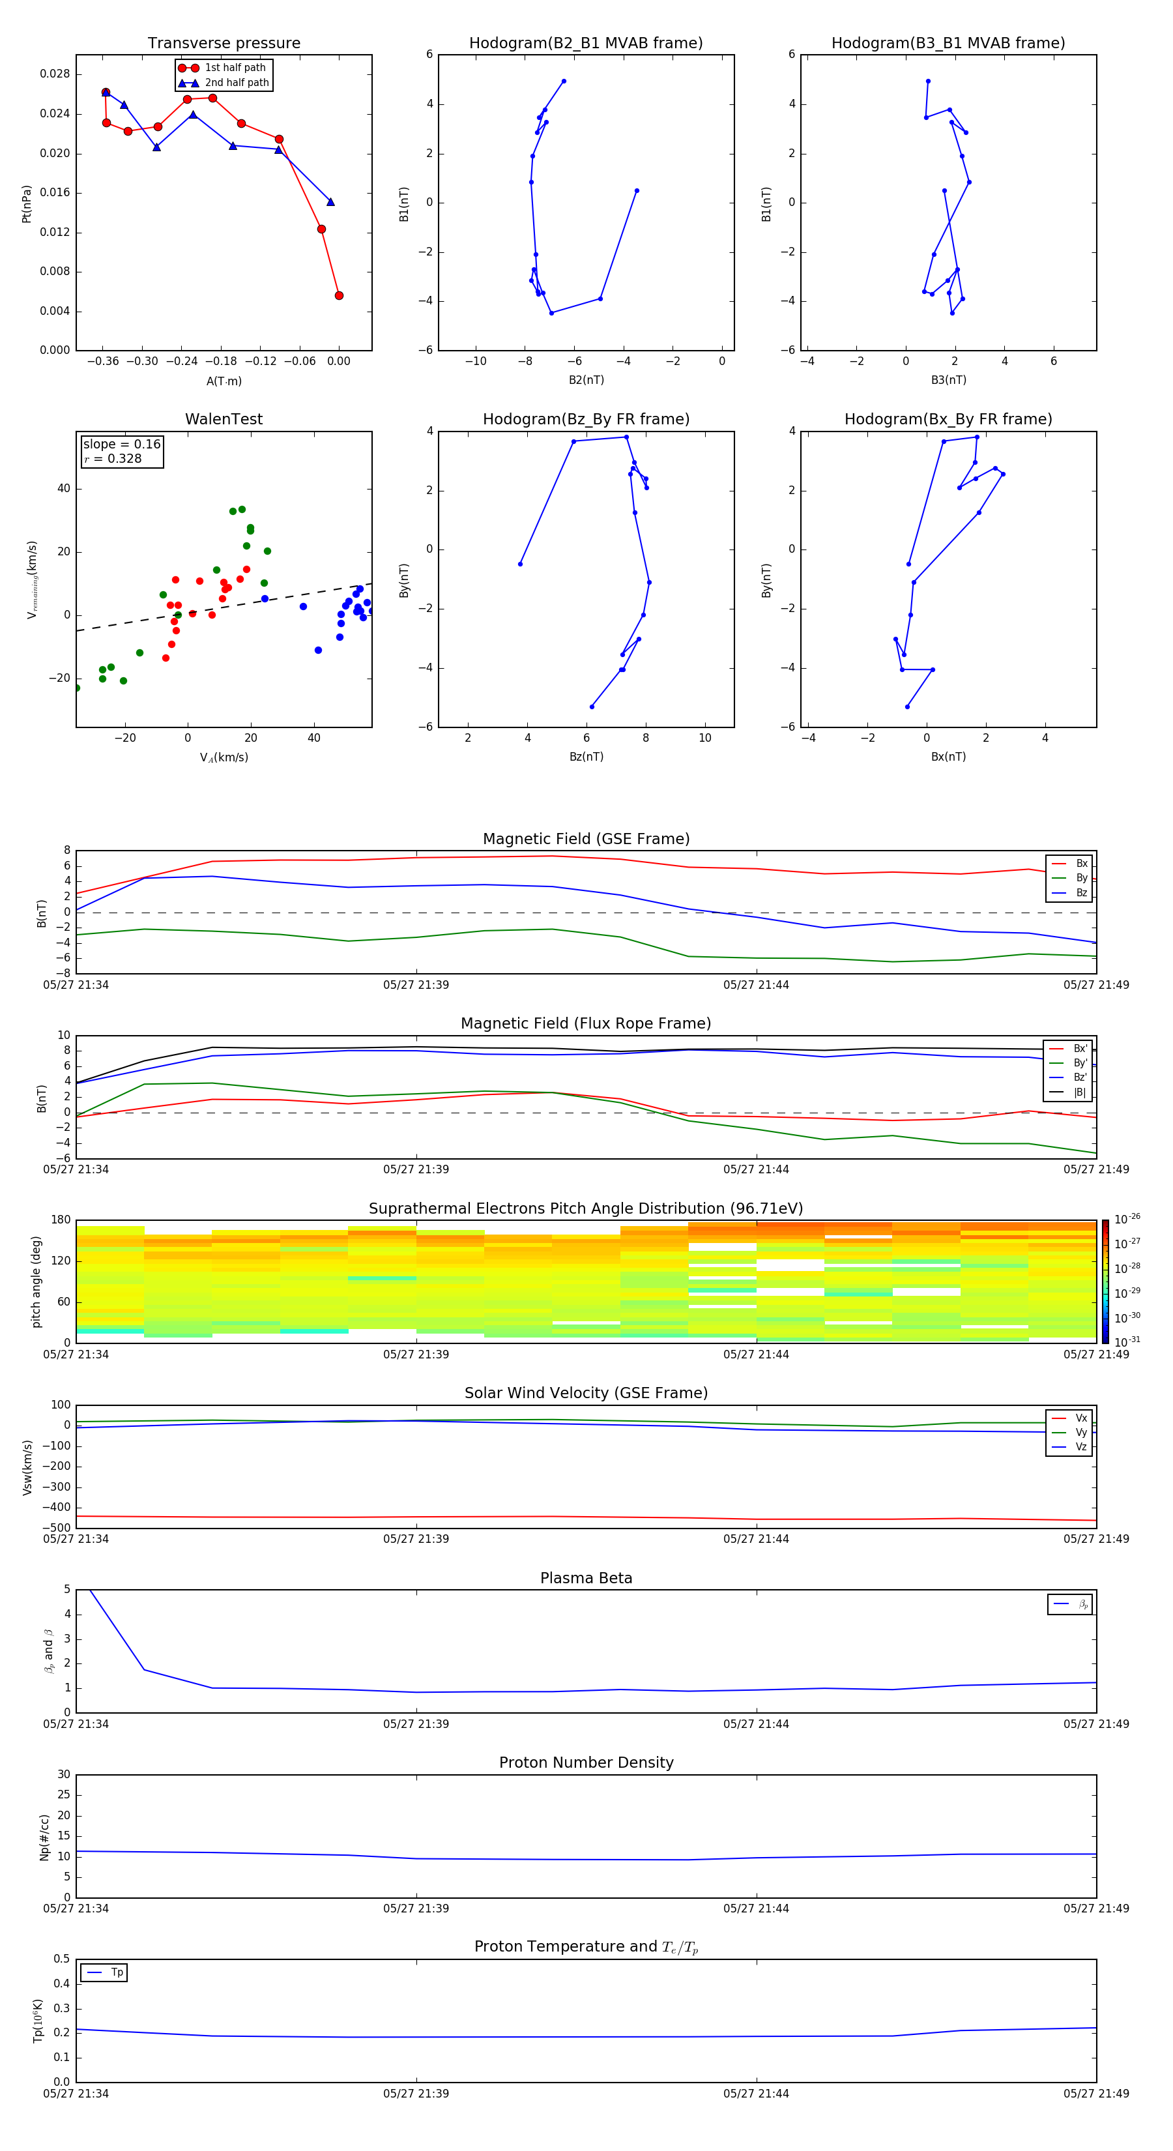Click the 'V_remaining(km/s)' WalenTest axis label
This screenshot has height=2151, width=1173.
click(x=32, y=579)
